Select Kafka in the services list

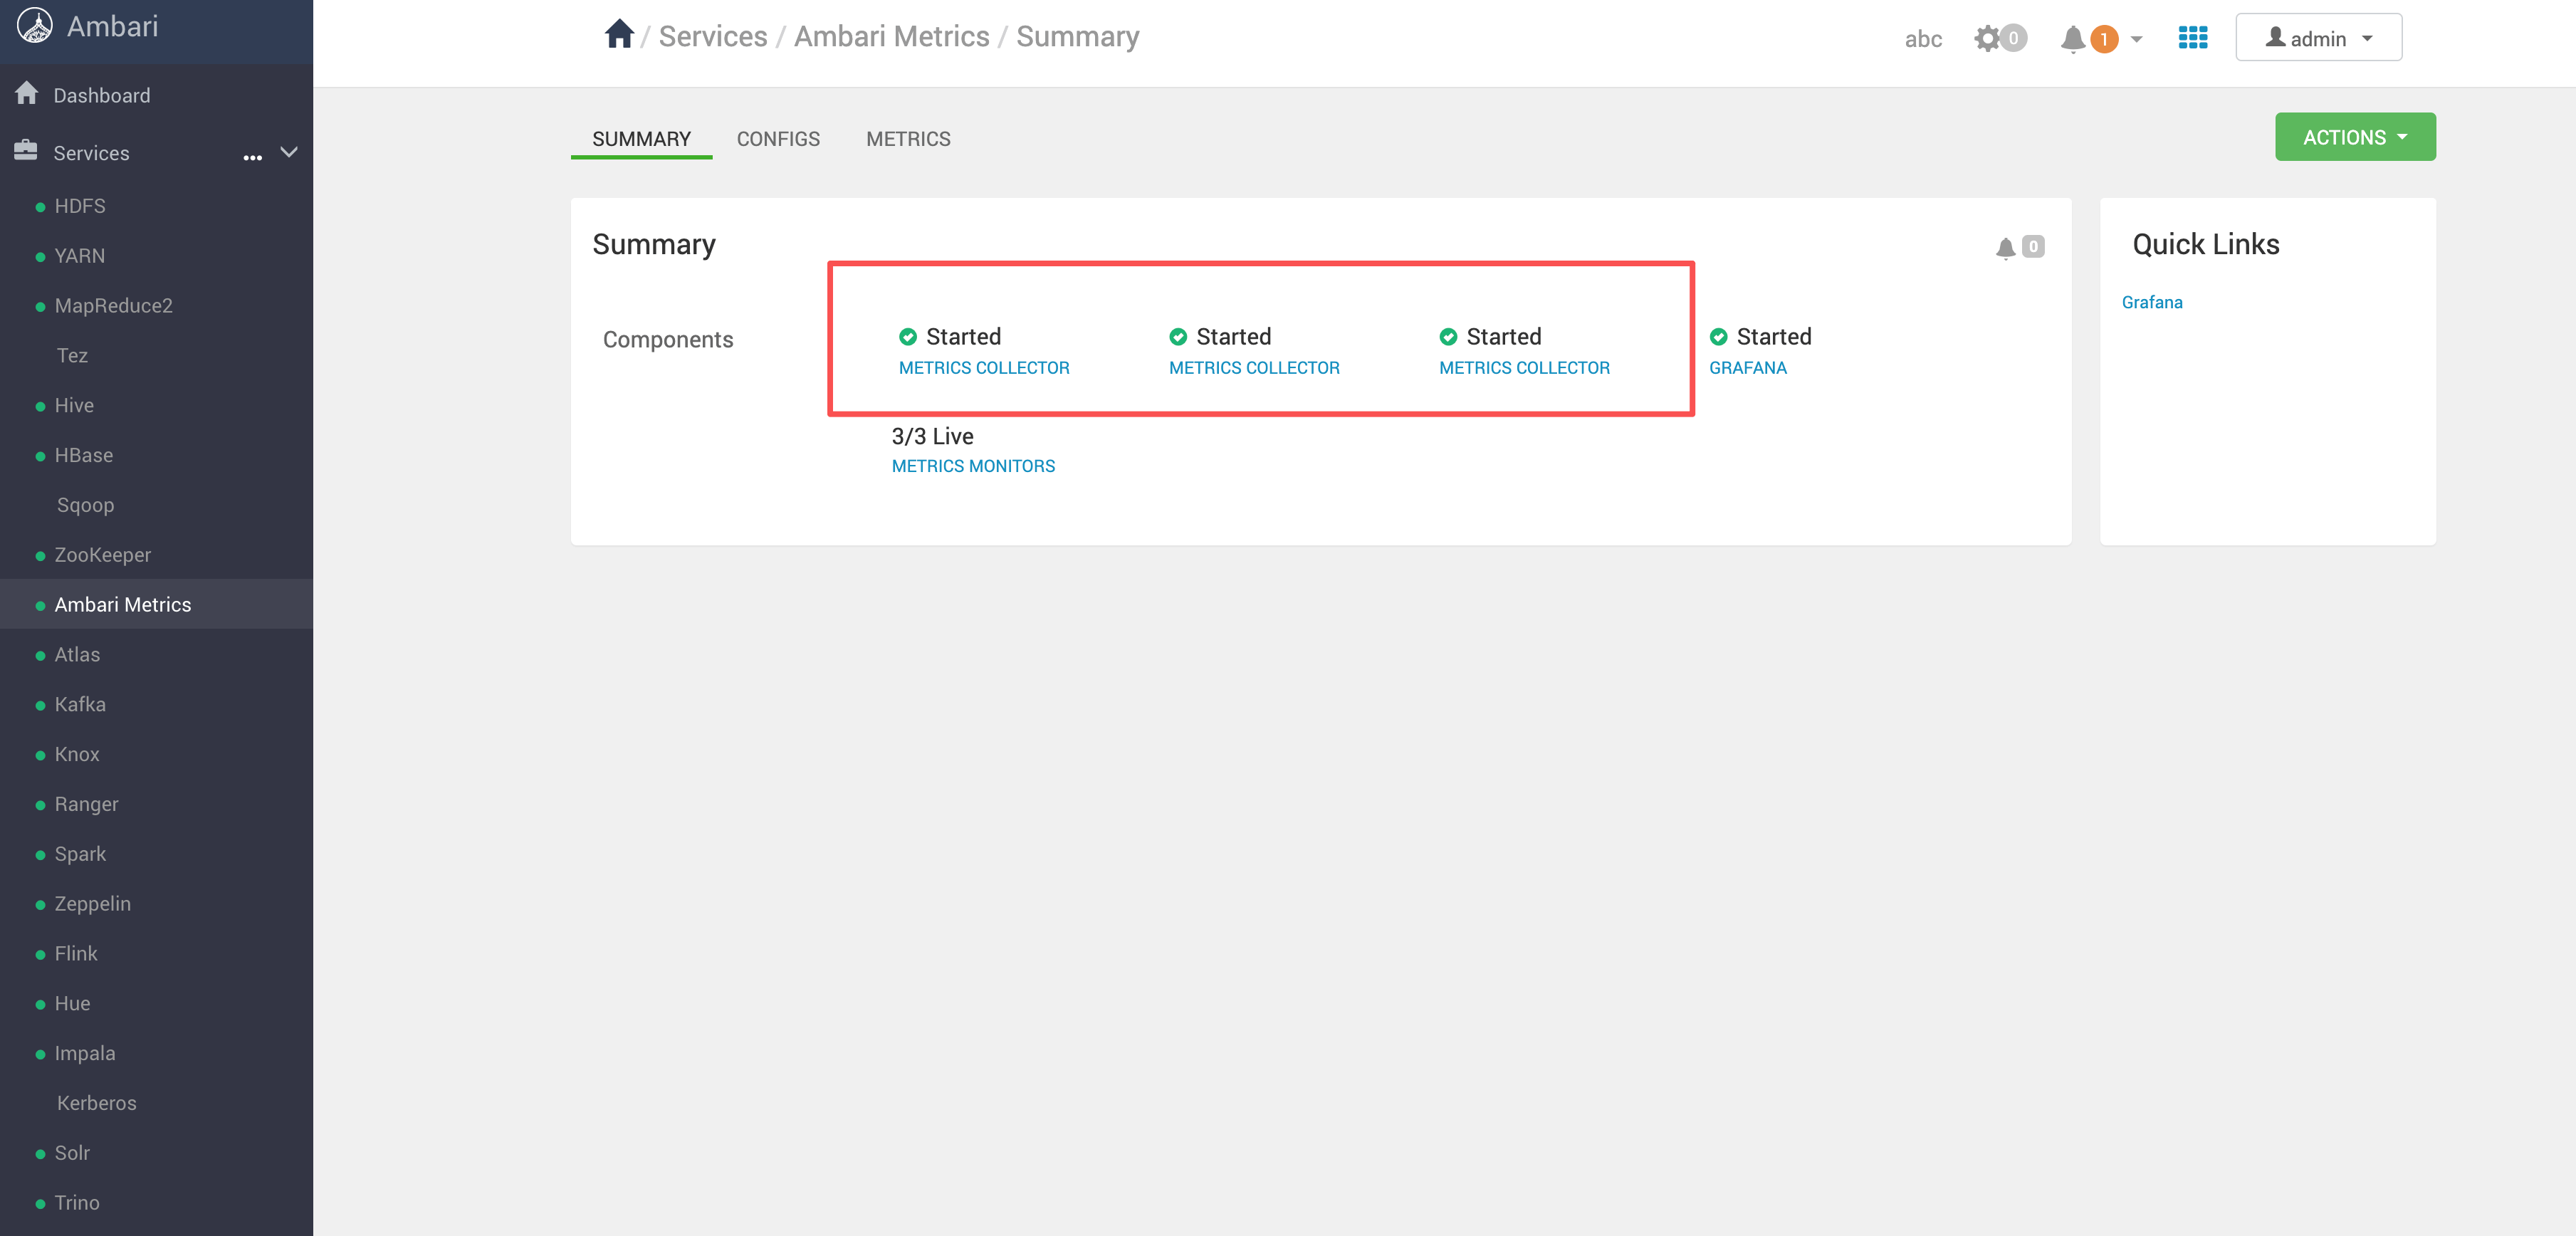[x=80, y=704]
